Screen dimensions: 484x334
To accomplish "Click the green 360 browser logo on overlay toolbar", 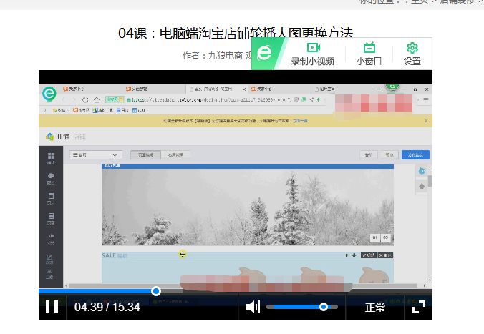I will 264,53.
